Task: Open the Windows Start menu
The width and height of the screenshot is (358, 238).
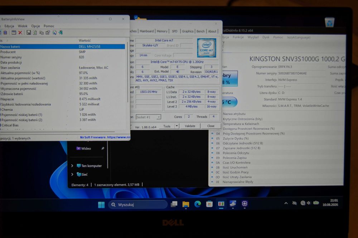Action: click(101, 205)
